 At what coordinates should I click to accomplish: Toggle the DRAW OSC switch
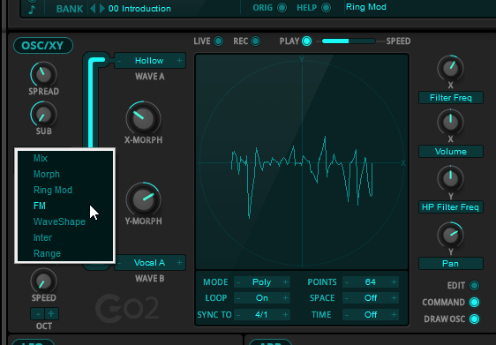474,319
